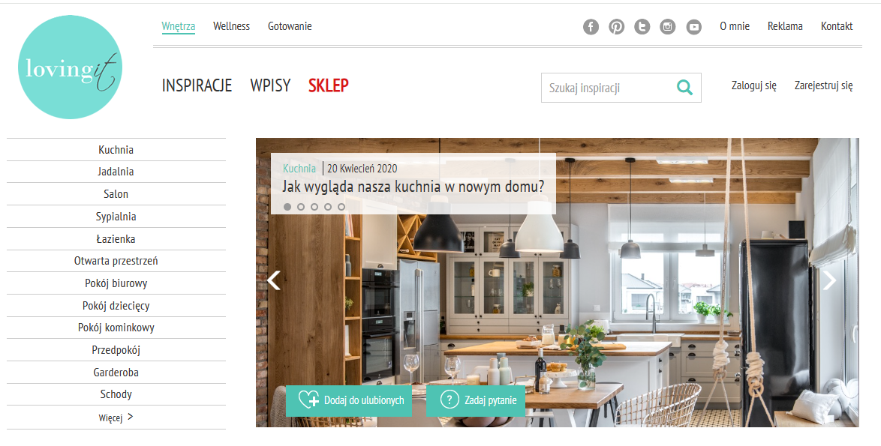Click the Zaloguj się link
881x446 pixels.
tap(754, 86)
